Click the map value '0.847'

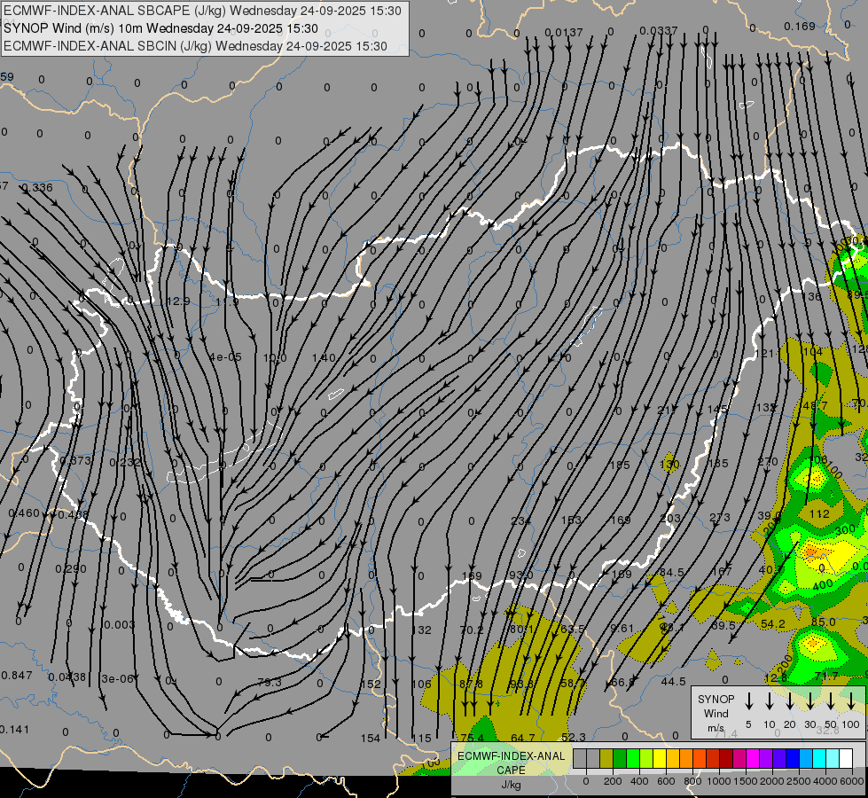click(17, 675)
